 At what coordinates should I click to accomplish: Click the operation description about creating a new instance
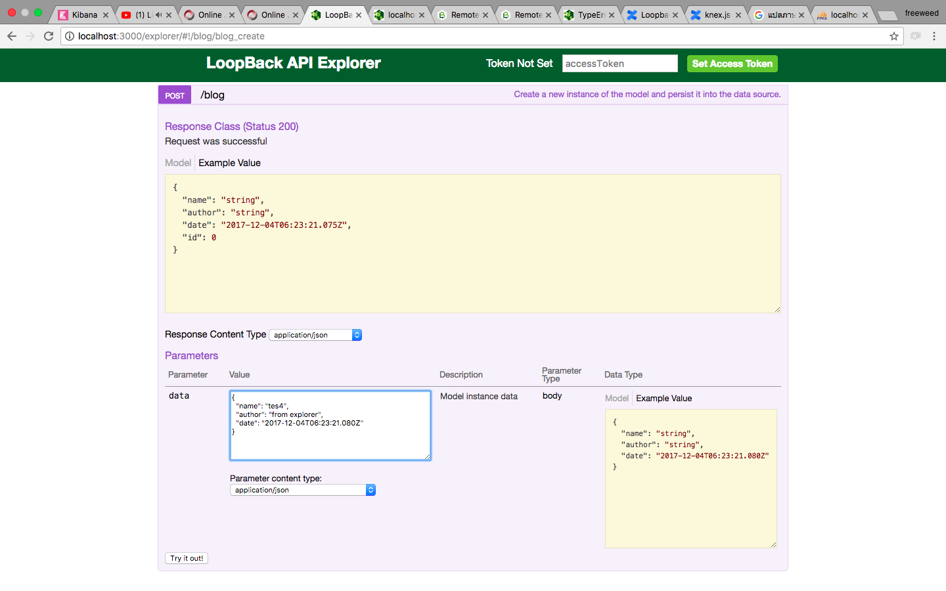coord(647,95)
